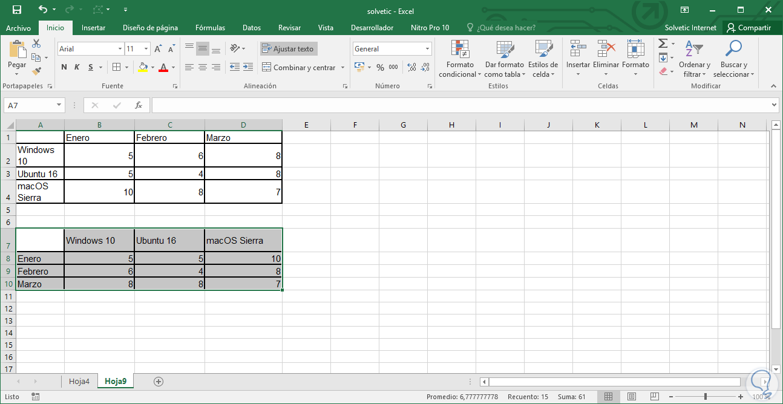Toggle Bold formatting (N)
The height and width of the screenshot is (404, 783).
pos(64,67)
